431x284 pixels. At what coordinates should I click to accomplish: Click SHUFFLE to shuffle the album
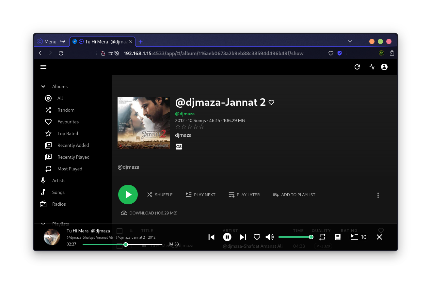160,195
